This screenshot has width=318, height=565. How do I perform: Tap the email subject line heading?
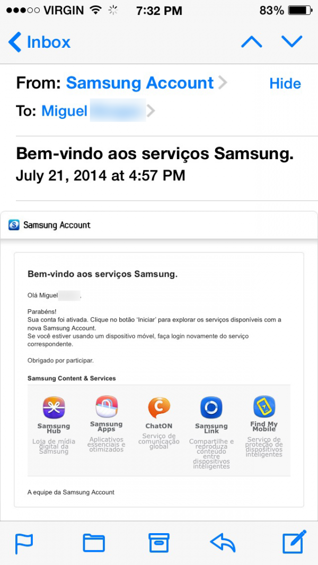point(155,154)
